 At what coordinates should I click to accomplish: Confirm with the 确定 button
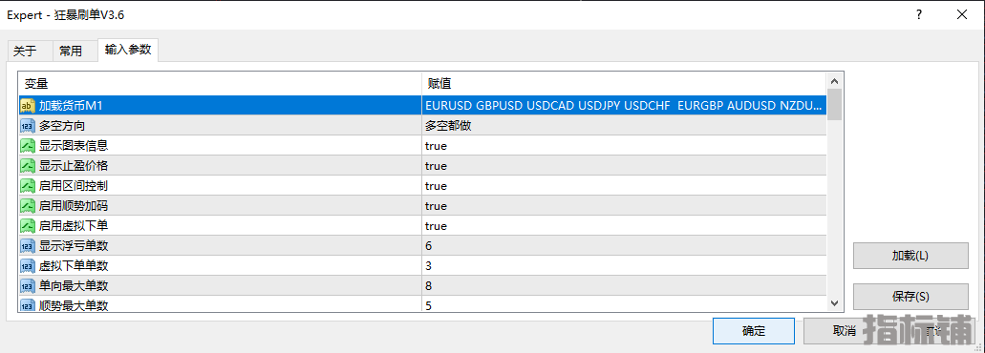pyautogui.click(x=753, y=331)
